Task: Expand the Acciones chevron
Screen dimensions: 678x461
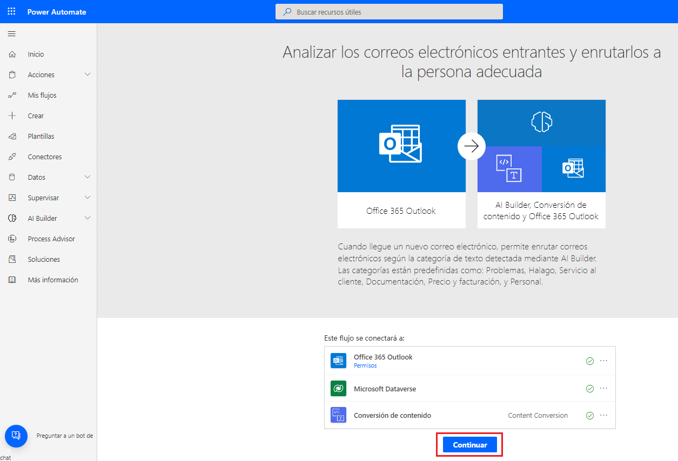Action: [x=88, y=74]
